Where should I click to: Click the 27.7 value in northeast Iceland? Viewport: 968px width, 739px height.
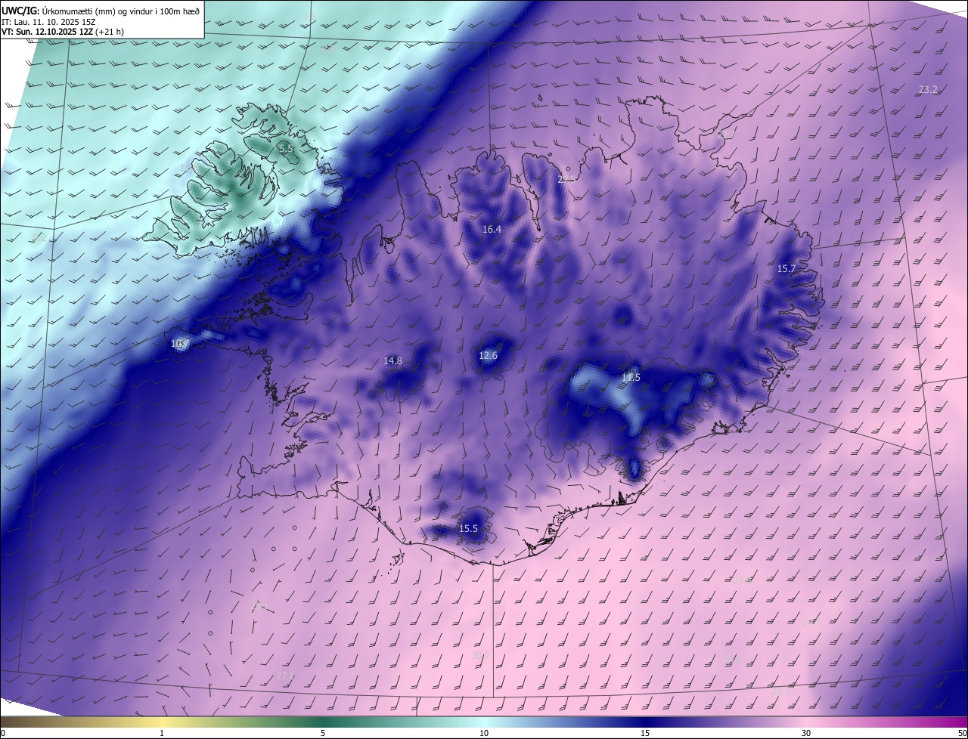pyautogui.click(x=725, y=135)
